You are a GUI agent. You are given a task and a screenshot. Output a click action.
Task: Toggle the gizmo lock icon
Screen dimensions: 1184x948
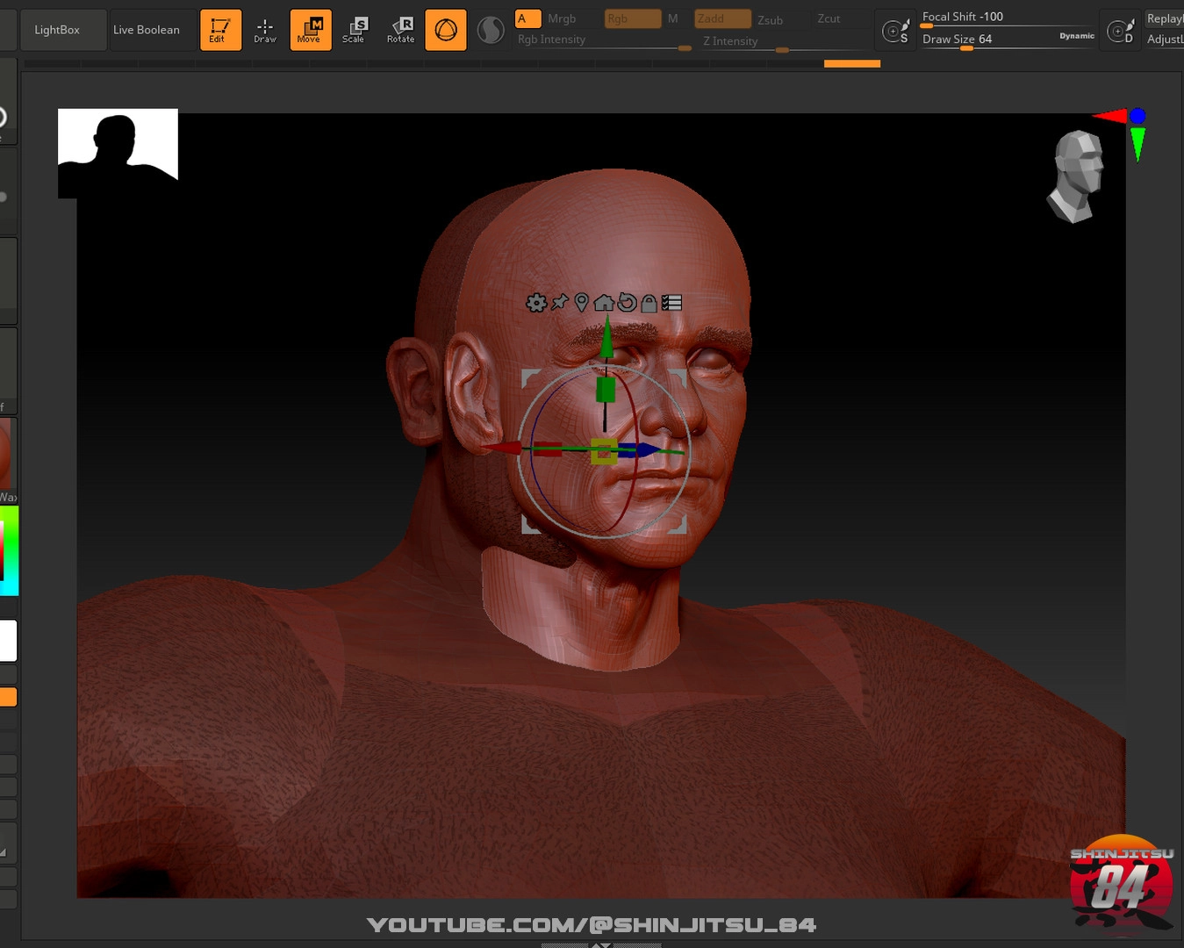click(649, 304)
